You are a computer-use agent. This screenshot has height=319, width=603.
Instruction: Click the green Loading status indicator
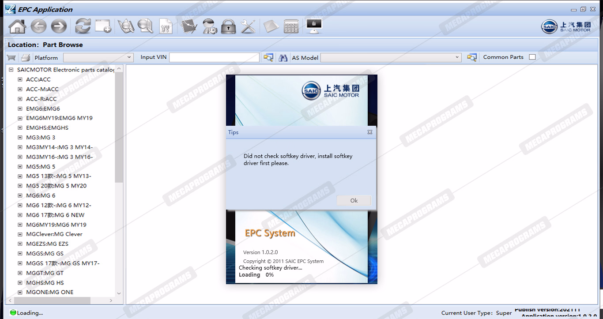13,312
